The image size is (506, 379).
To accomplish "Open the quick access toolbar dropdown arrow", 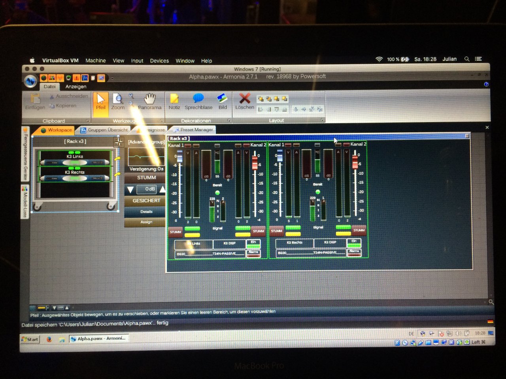I will pos(112,78).
